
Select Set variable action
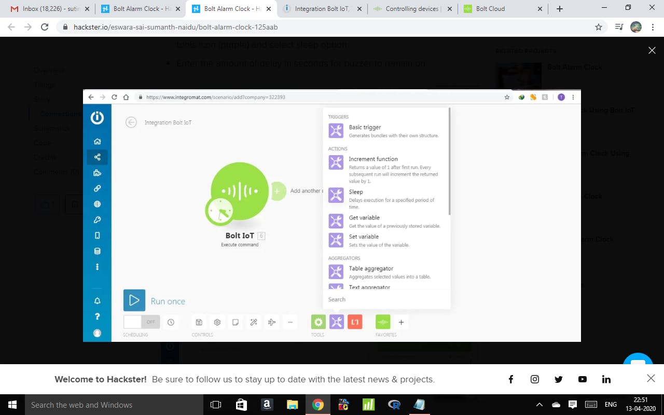[x=386, y=240]
